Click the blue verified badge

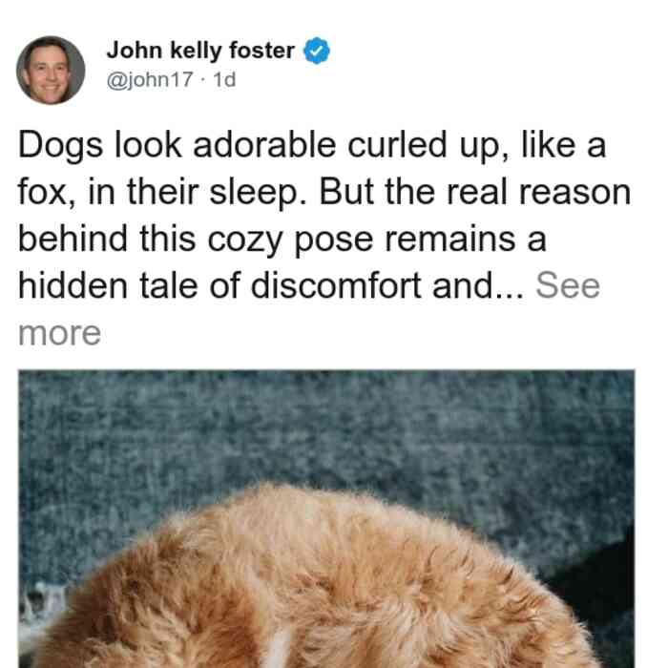[316, 51]
